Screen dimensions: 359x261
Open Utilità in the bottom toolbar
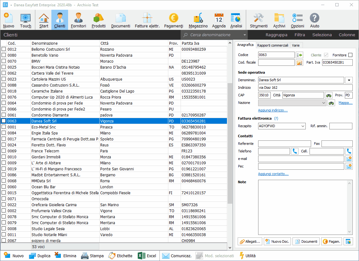[x=247, y=256]
